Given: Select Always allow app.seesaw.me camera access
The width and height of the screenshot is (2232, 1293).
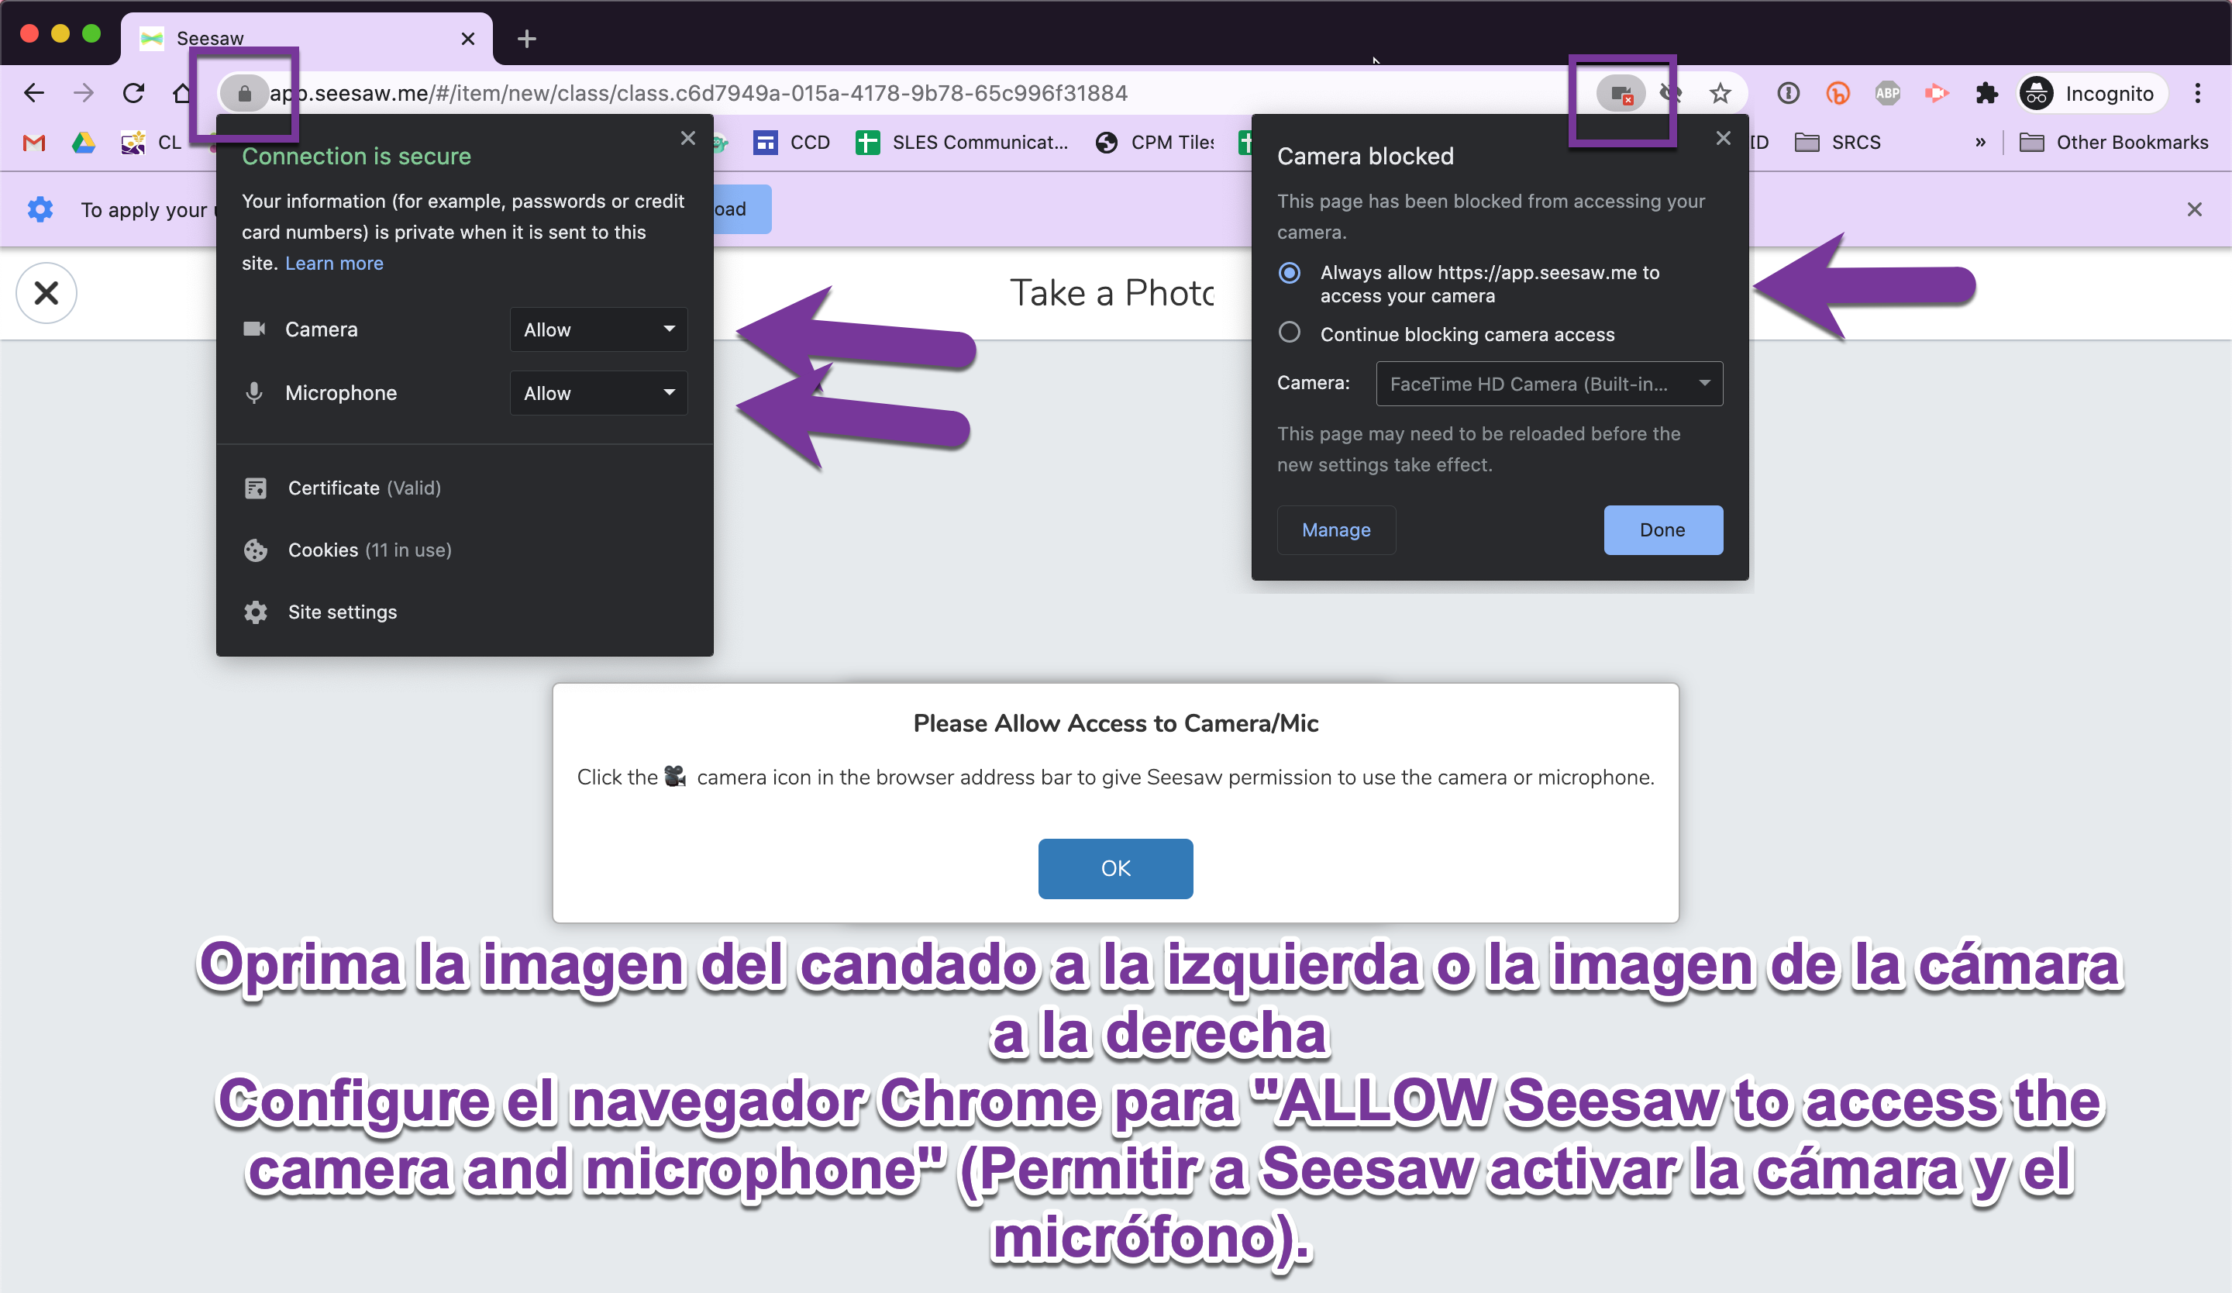Looking at the screenshot, I should (1290, 273).
